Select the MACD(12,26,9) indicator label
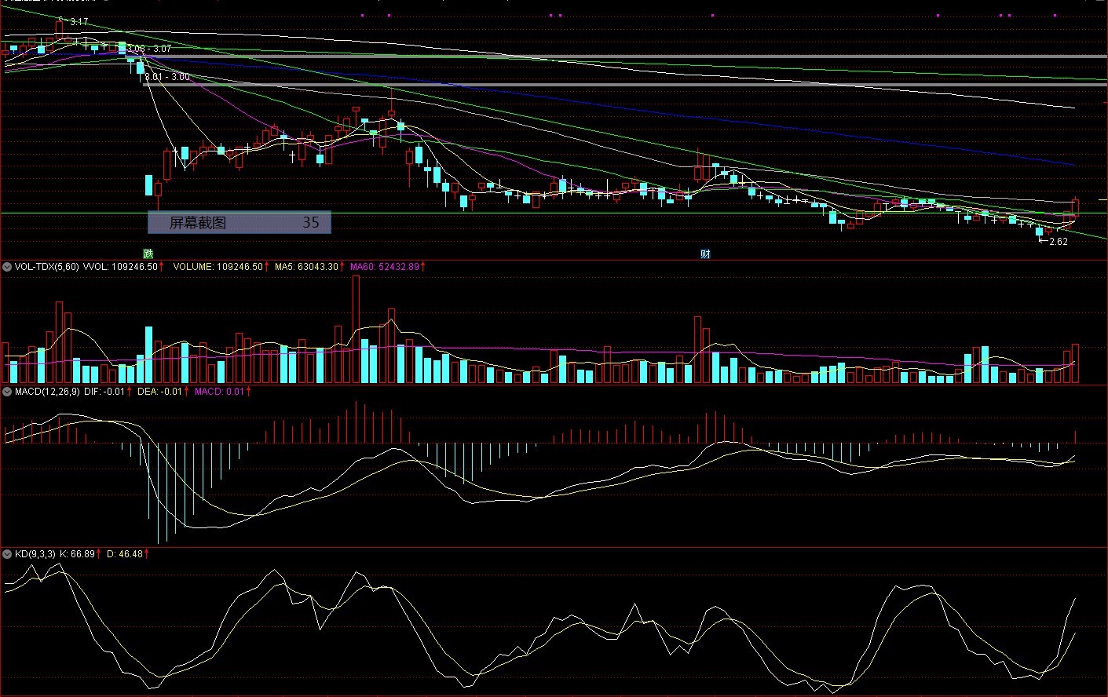1108x697 pixels. pyautogui.click(x=47, y=391)
